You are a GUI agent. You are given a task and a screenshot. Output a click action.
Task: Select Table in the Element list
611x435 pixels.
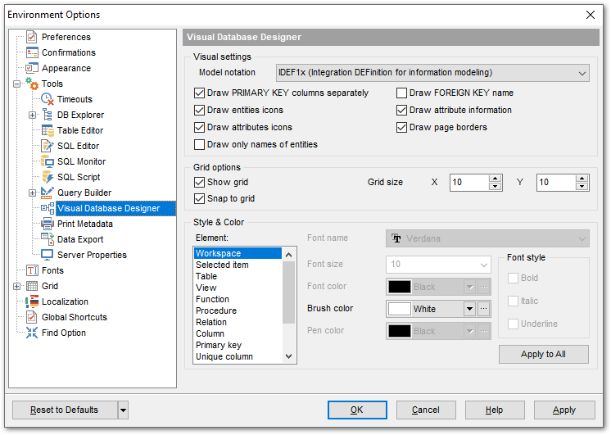click(x=238, y=276)
